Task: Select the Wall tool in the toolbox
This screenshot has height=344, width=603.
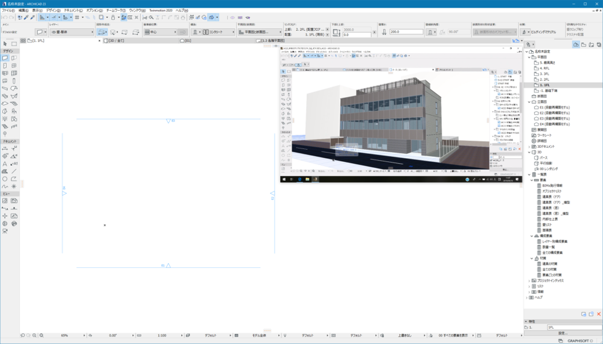Action: click(x=5, y=58)
